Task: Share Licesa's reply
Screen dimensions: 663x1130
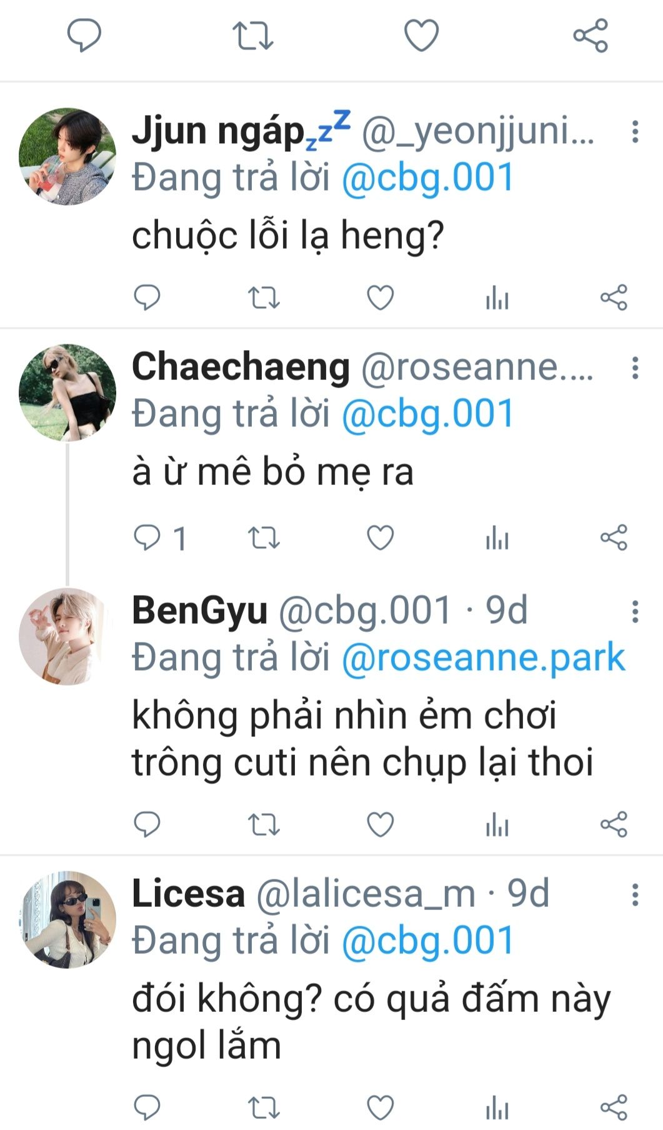Action: 614,1107
